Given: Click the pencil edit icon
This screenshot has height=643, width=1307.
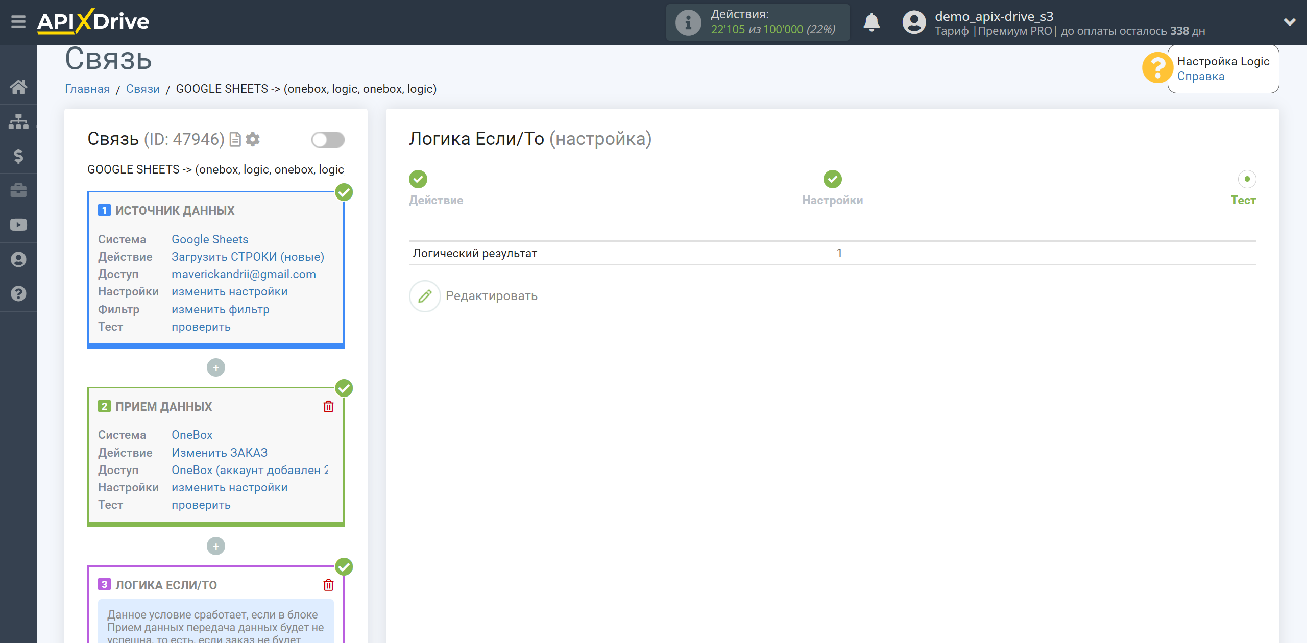Looking at the screenshot, I should pyautogui.click(x=424, y=296).
